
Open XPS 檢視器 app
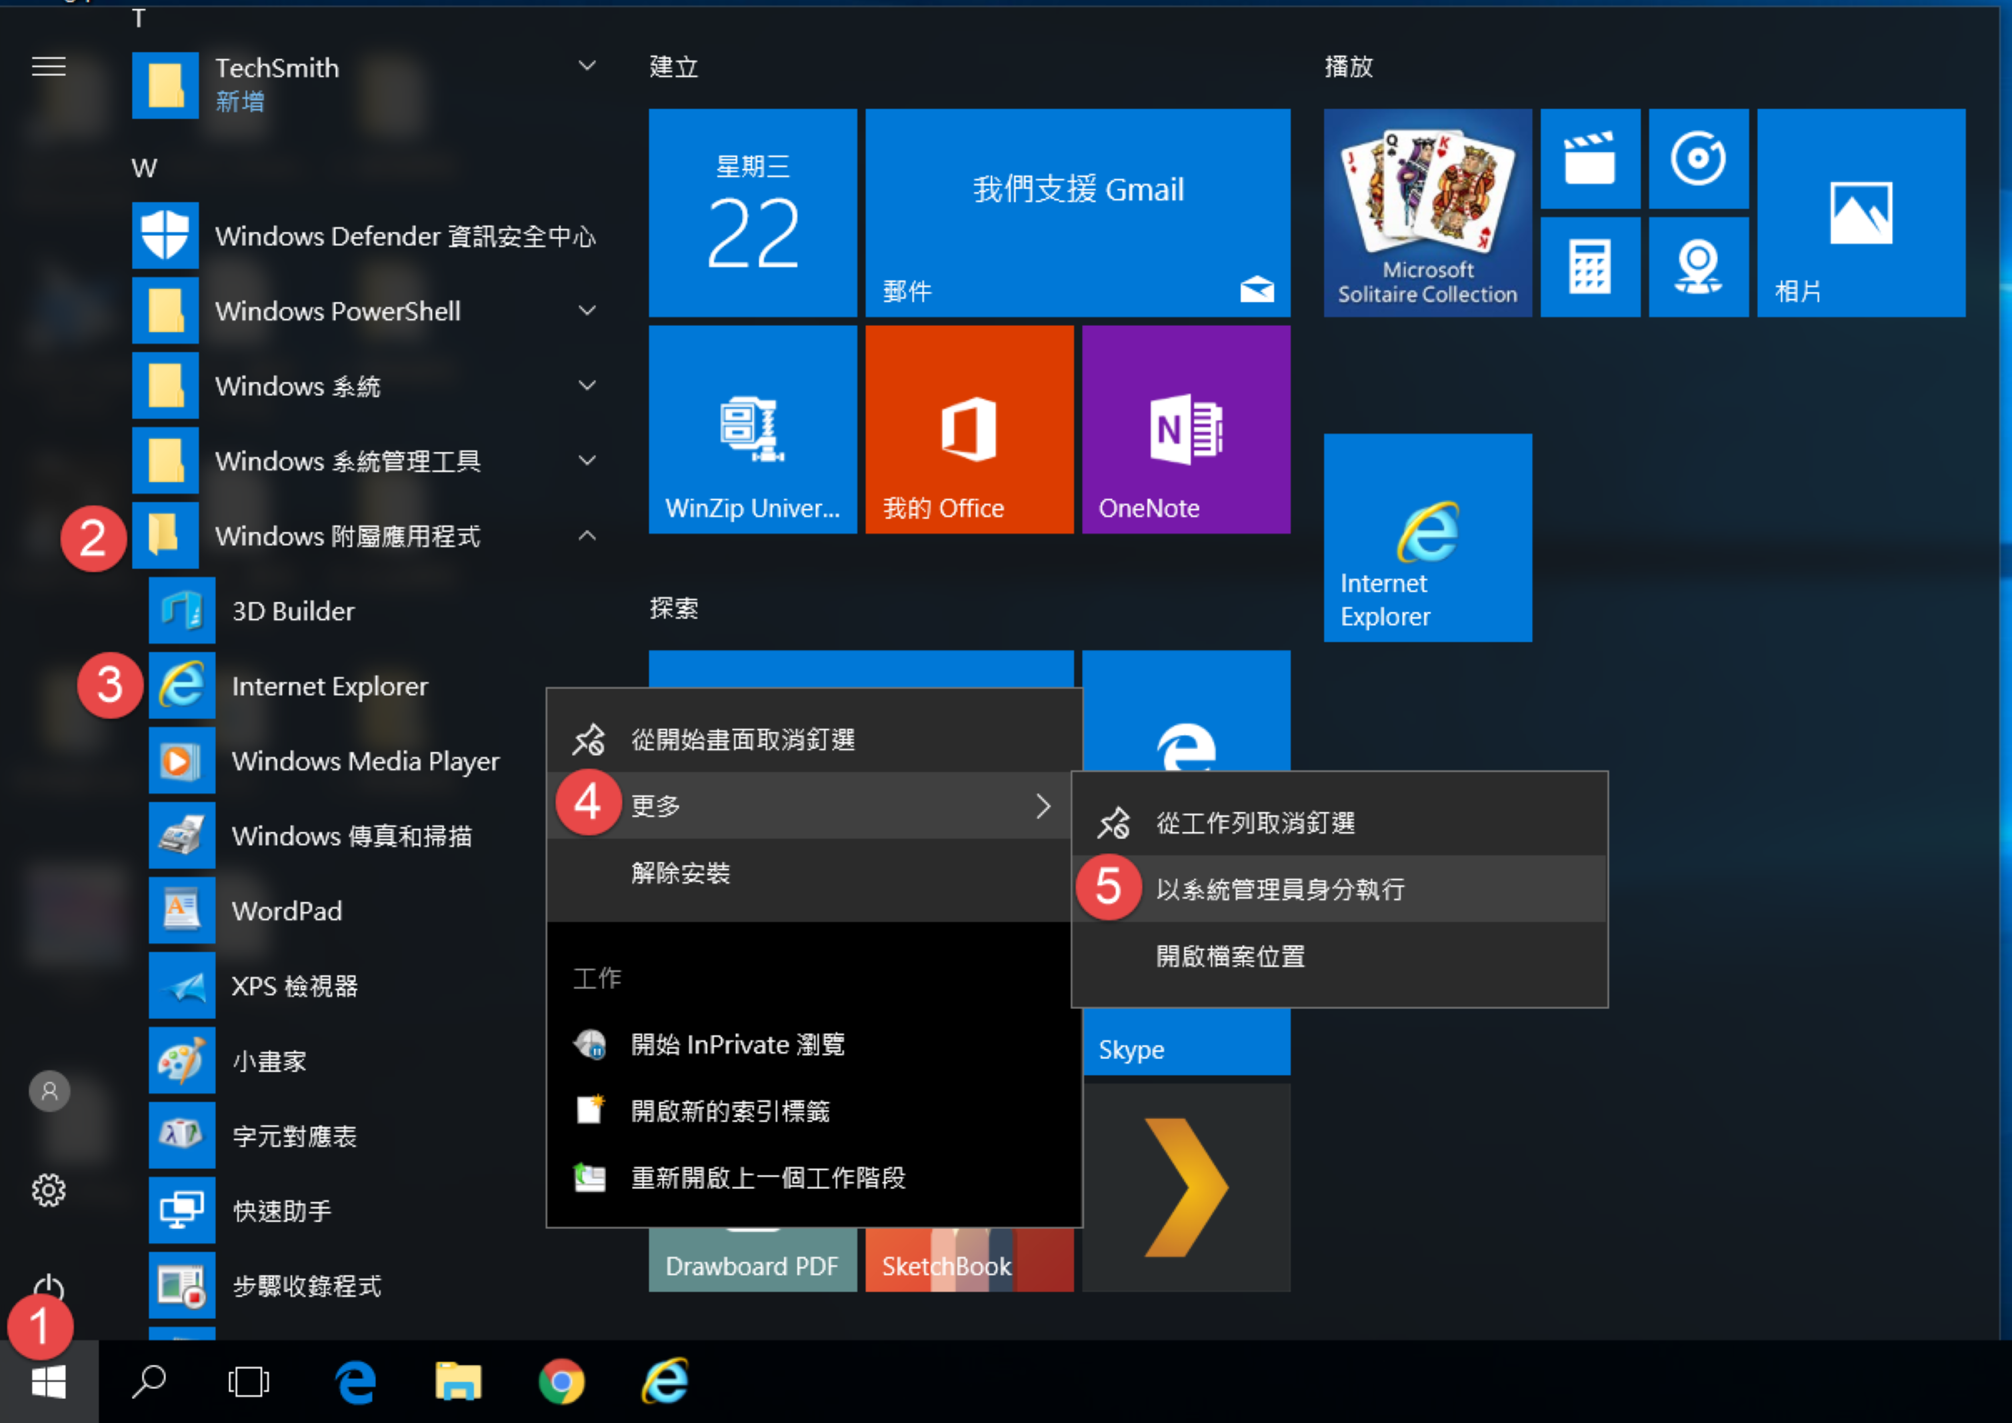[351, 986]
